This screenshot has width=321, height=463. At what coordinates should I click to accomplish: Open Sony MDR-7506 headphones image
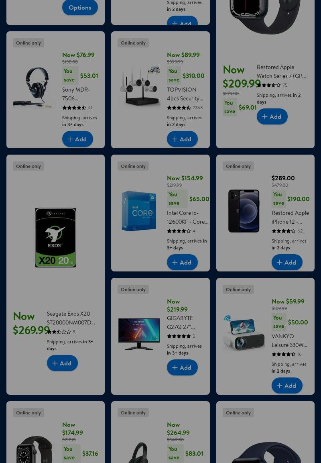click(33, 87)
